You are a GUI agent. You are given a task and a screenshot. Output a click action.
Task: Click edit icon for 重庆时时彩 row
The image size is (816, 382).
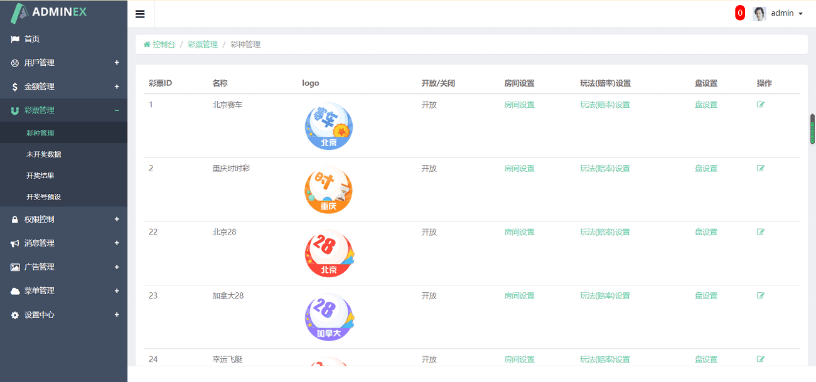(x=761, y=168)
